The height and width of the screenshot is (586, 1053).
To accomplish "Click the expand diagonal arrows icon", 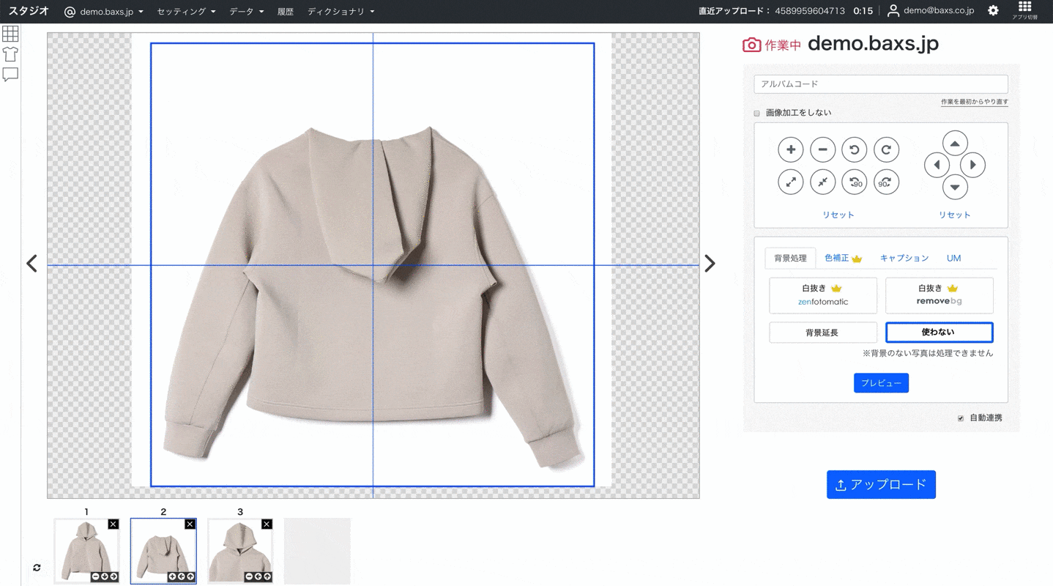I will (790, 182).
